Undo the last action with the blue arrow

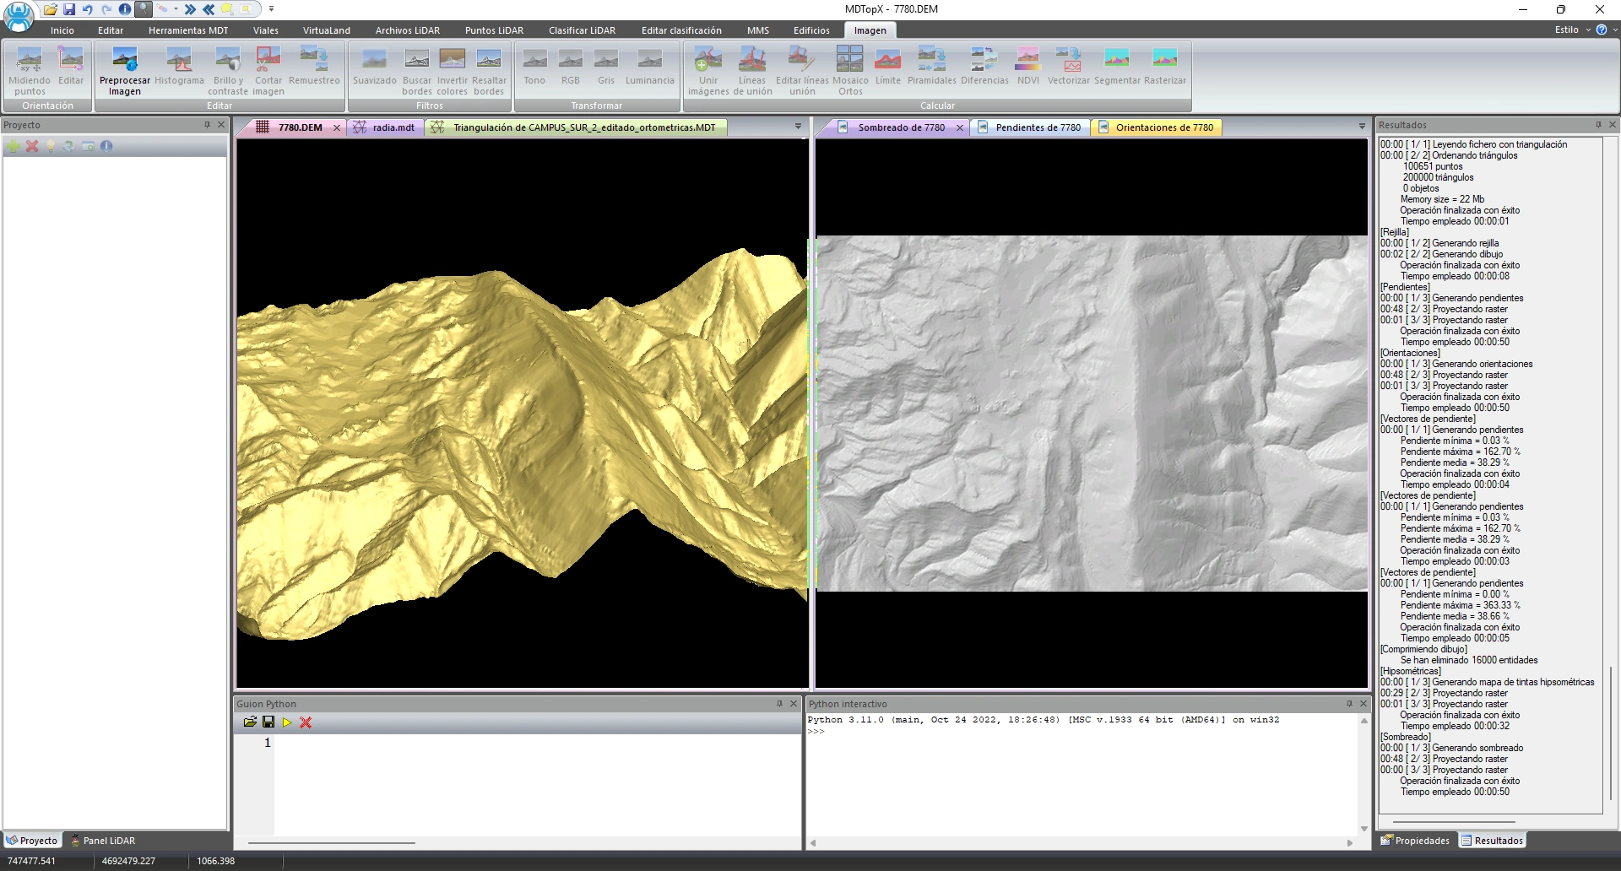pyautogui.click(x=88, y=9)
